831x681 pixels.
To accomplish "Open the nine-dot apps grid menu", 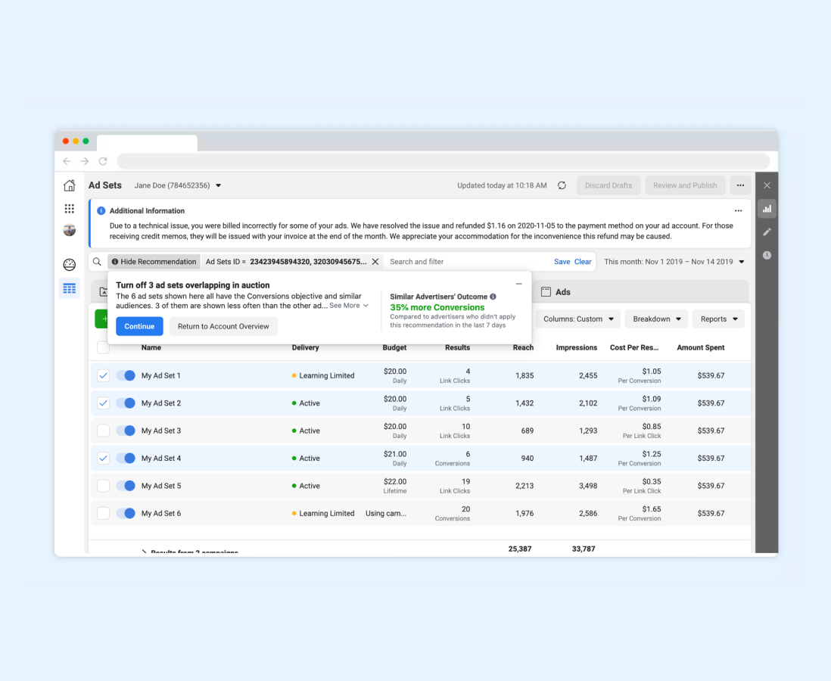I will pyautogui.click(x=69, y=209).
